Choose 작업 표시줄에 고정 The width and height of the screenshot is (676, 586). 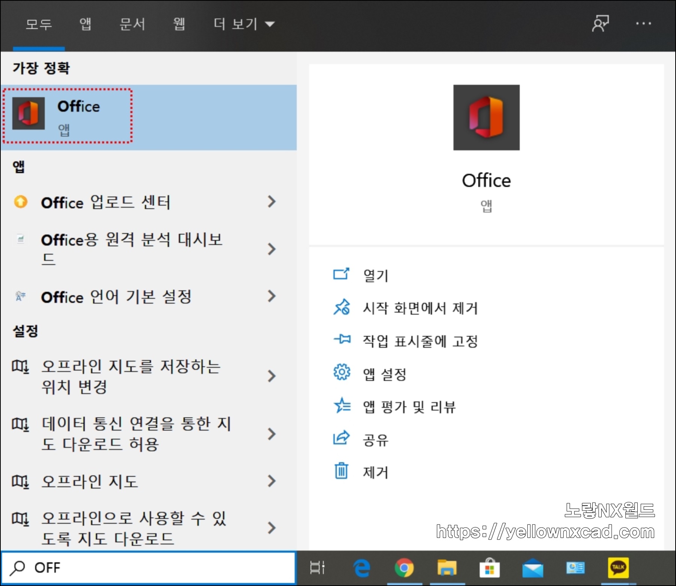click(x=420, y=341)
